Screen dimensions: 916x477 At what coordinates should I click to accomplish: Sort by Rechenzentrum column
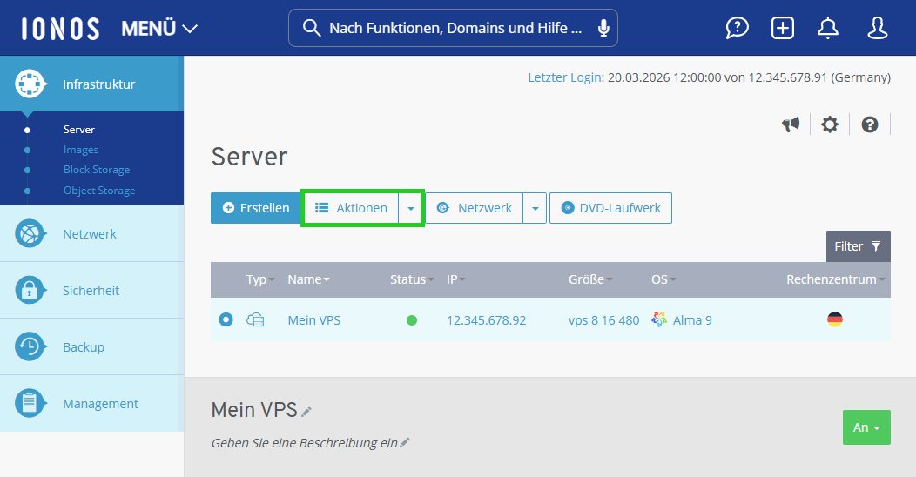[835, 279]
